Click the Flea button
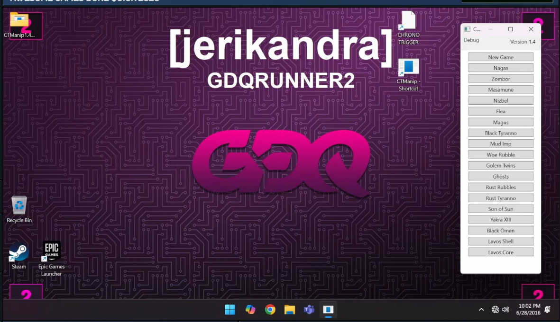The width and height of the screenshot is (560, 322). (501, 111)
